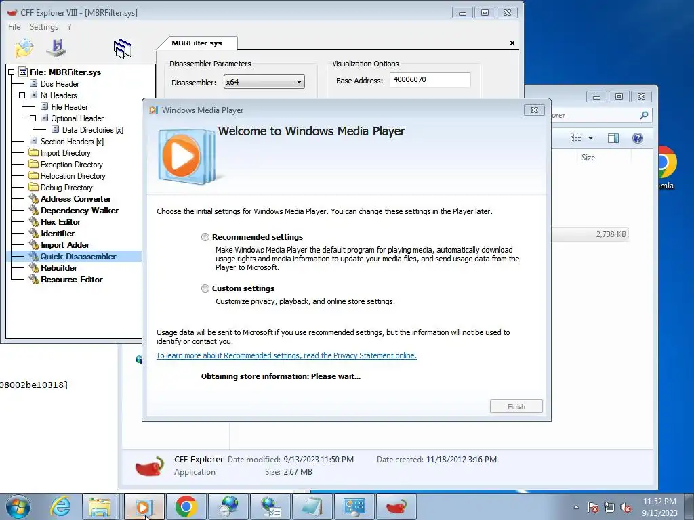Viewport: 694px width, 520px height.
Task: Show hidden tray icons arrow
Action: click(x=576, y=507)
